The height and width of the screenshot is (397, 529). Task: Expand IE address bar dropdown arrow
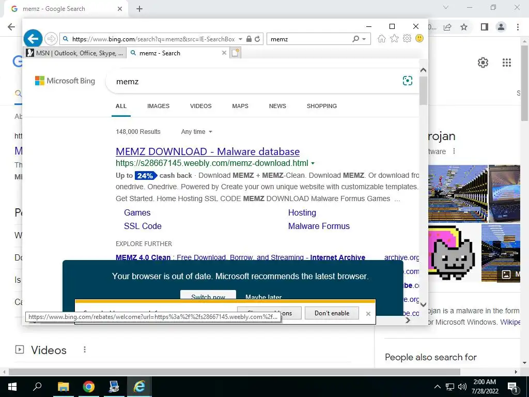(x=240, y=39)
